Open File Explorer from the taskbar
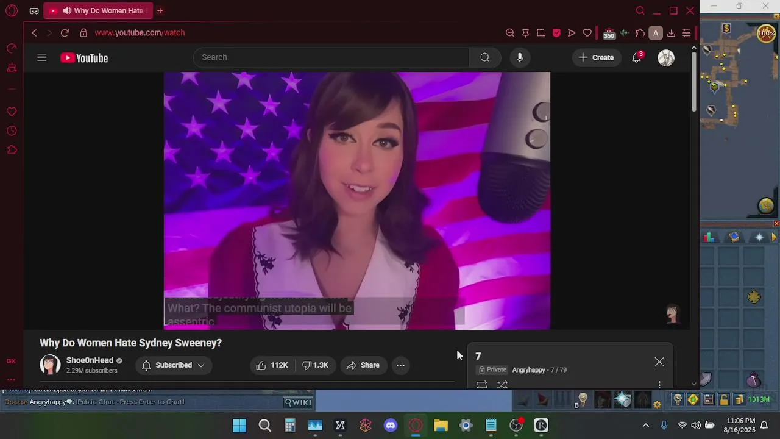The height and width of the screenshot is (439, 780). 441,426
